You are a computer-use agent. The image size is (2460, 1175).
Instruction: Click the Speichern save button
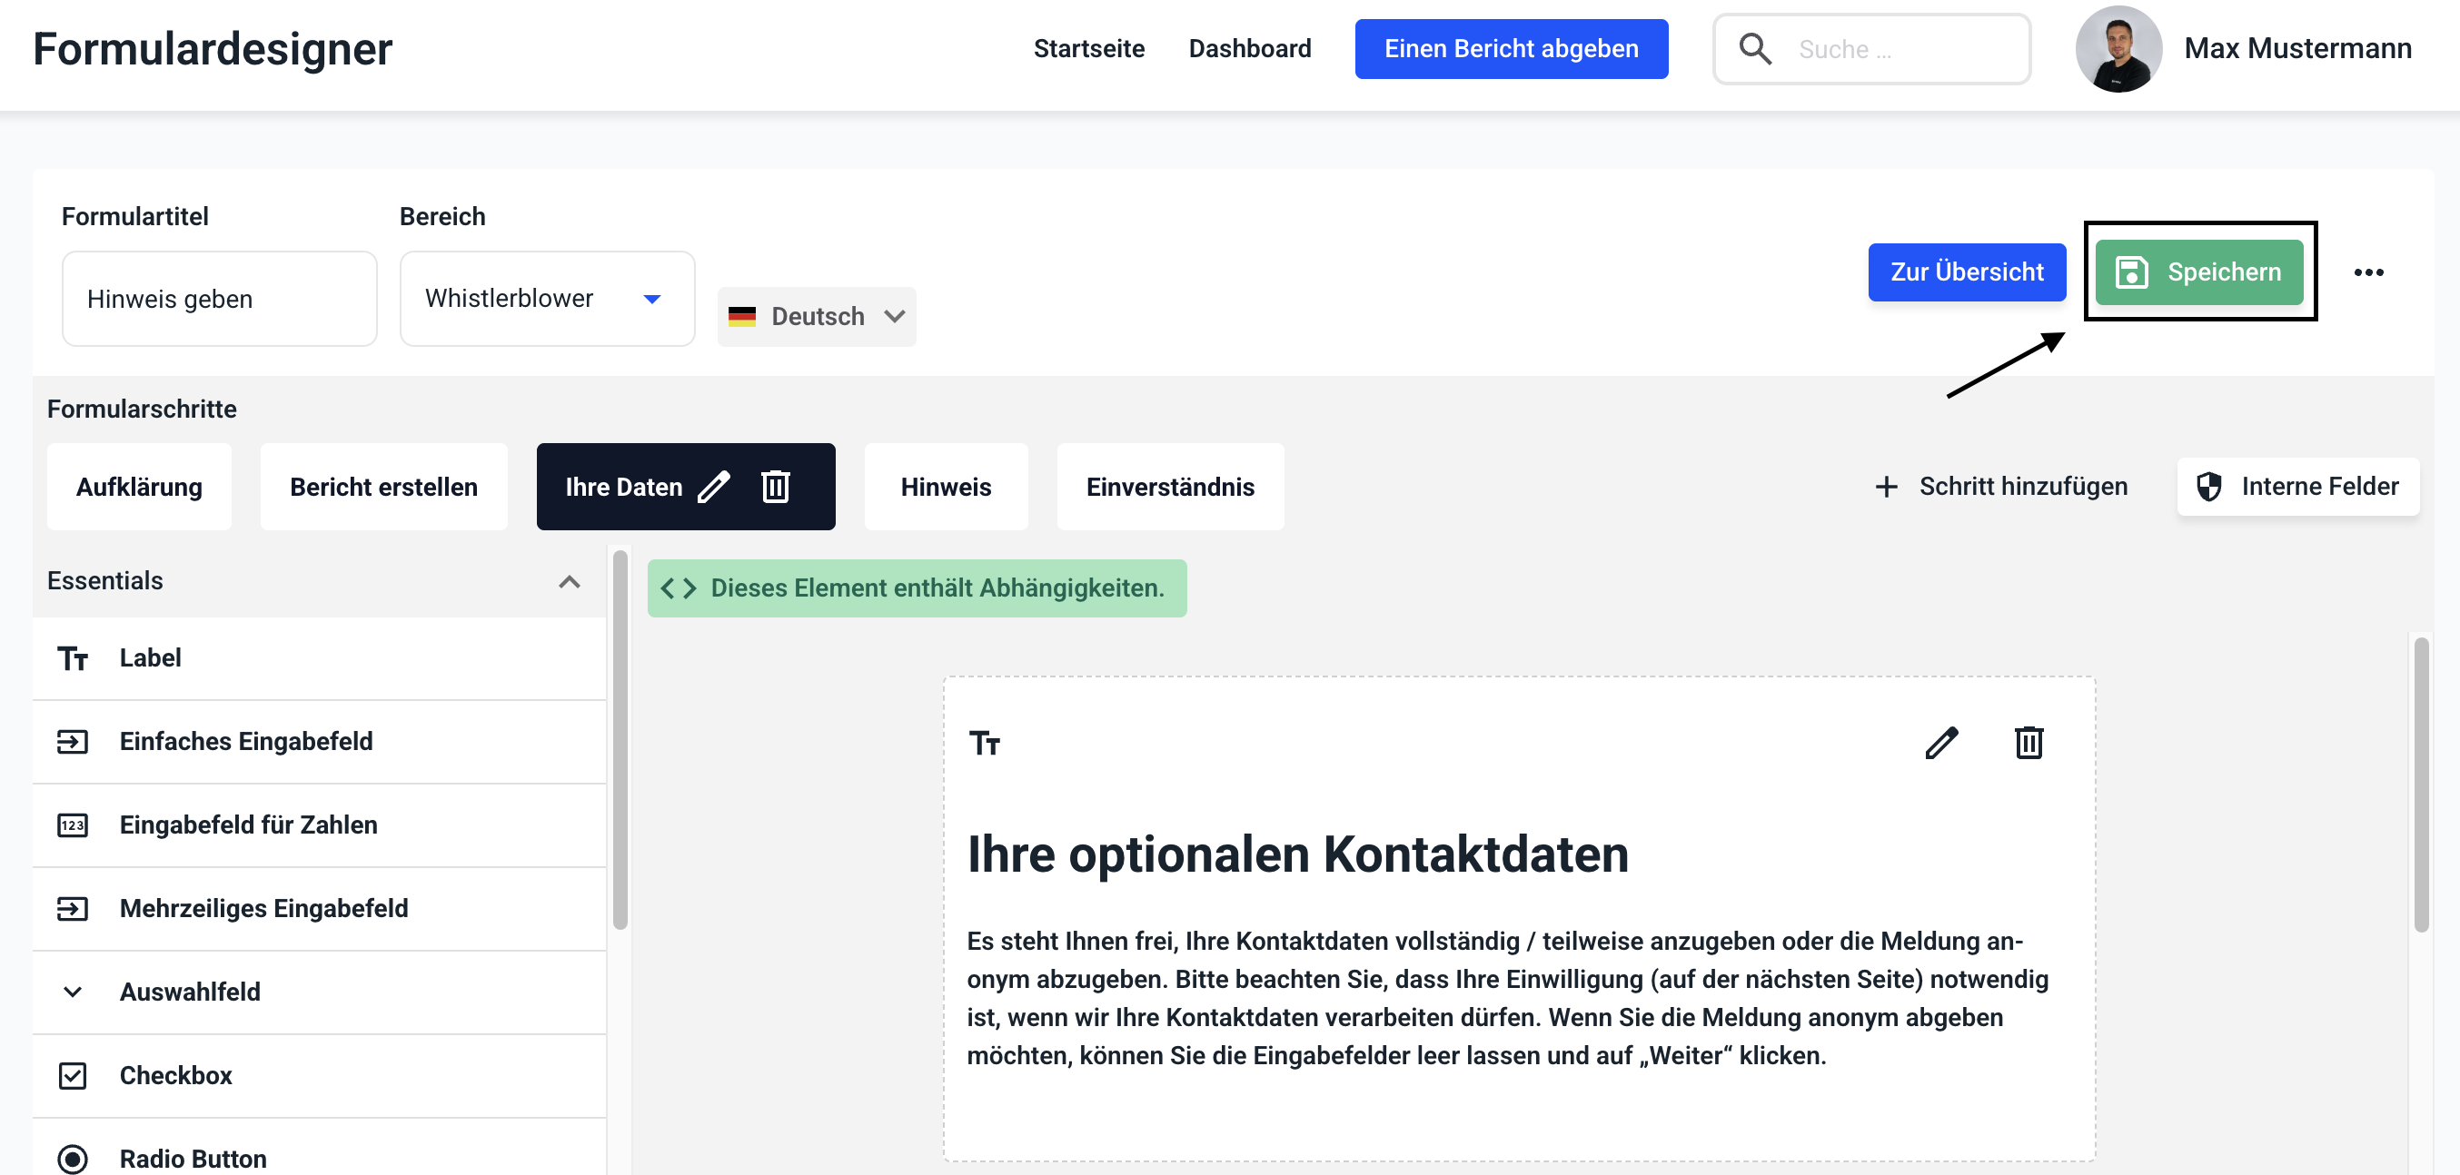coord(2198,273)
